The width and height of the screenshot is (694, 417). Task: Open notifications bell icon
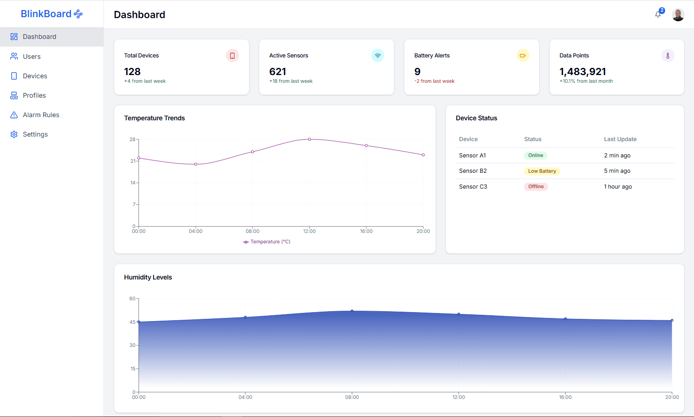click(x=658, y=14)
